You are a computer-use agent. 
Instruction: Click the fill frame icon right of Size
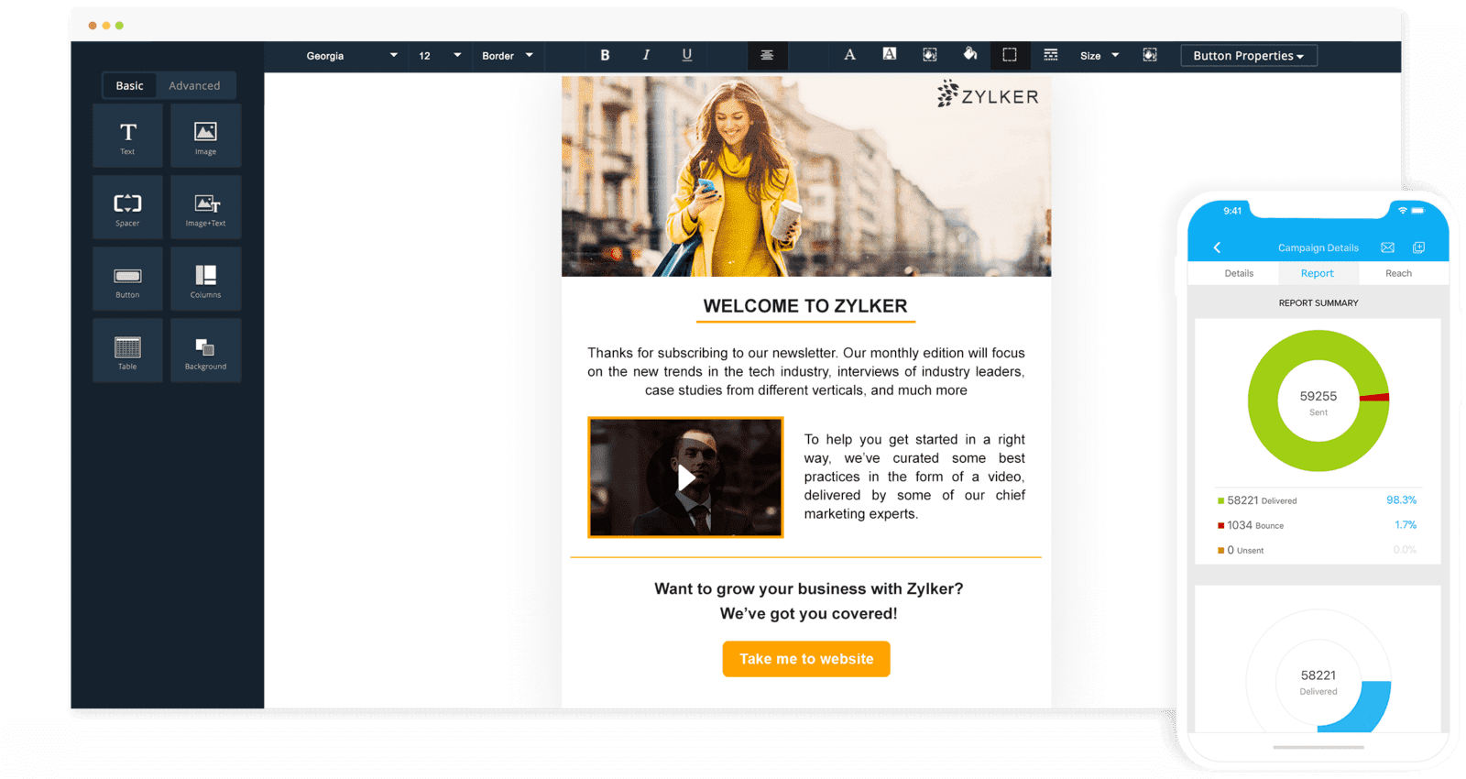pos(1150,55)
